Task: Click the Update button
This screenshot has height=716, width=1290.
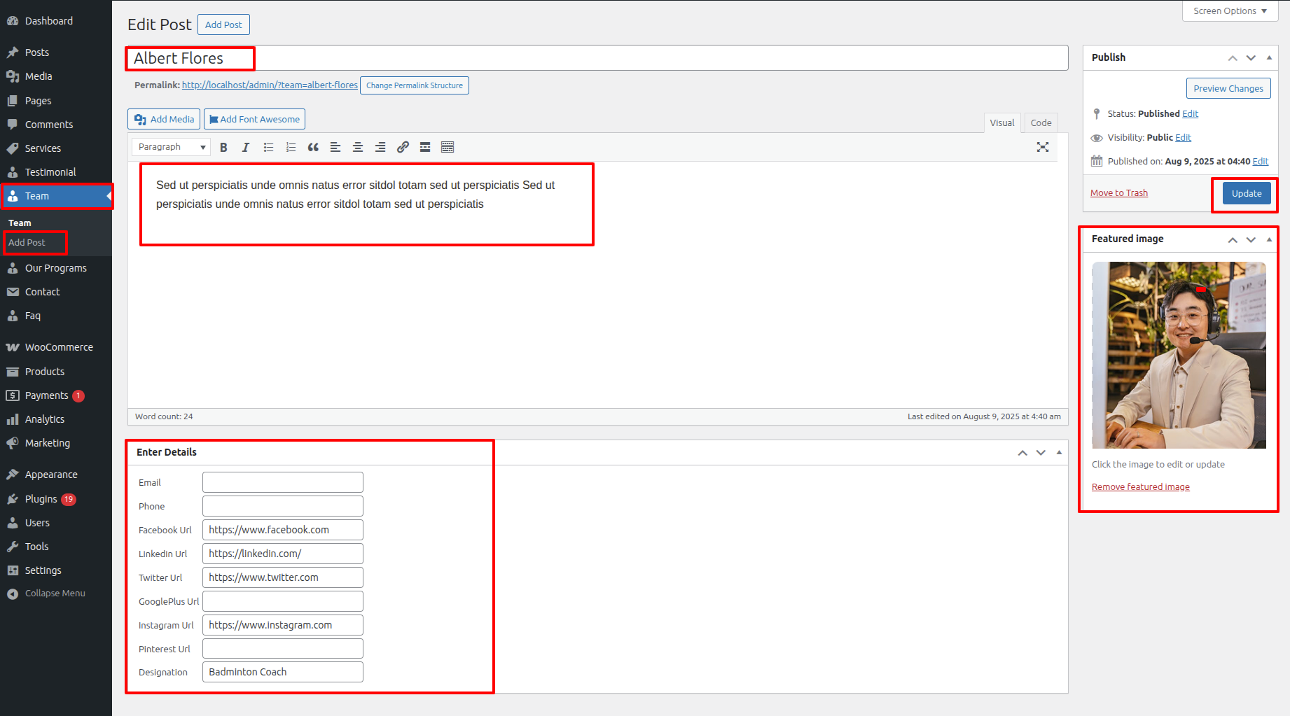Action: (1246, 193)
